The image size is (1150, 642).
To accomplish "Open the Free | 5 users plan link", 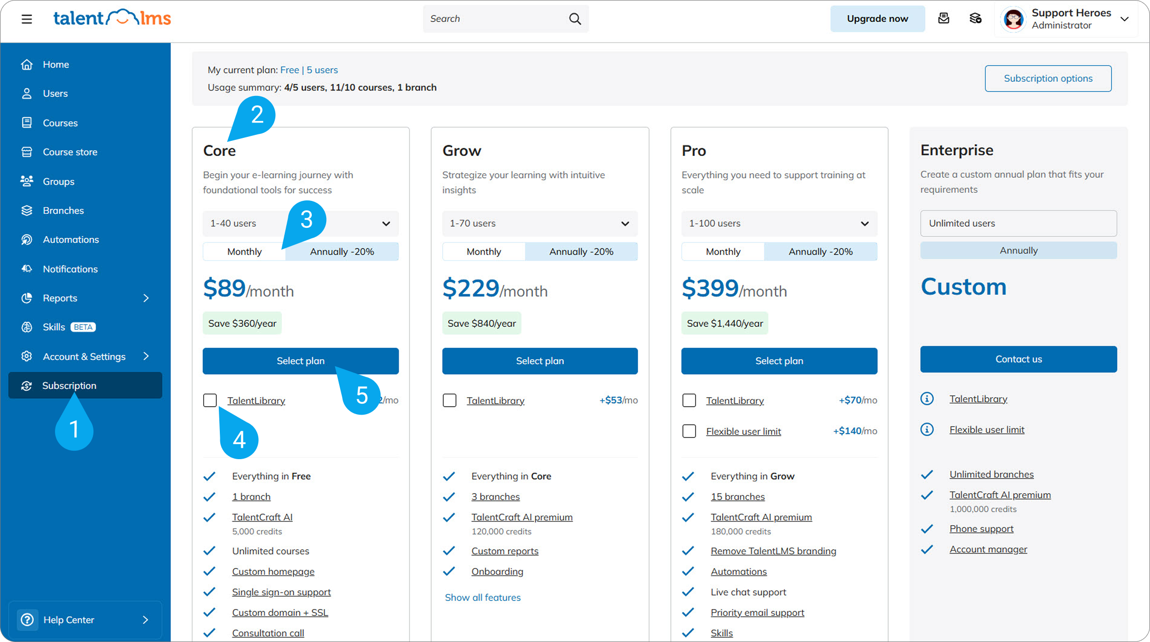I will pos(309,70).
